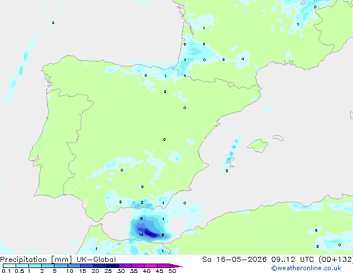The height and width of the screenshot is (273, 353).
Task: Click the 25–30 mm dark navy swatch
Action: (x=112, y=266)
